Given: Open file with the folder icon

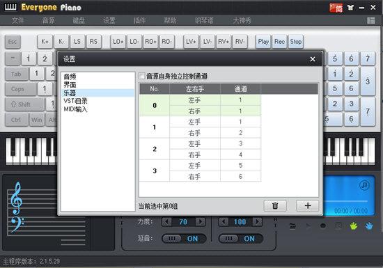Looking at the screenshot, I should (x=292, y=226).
